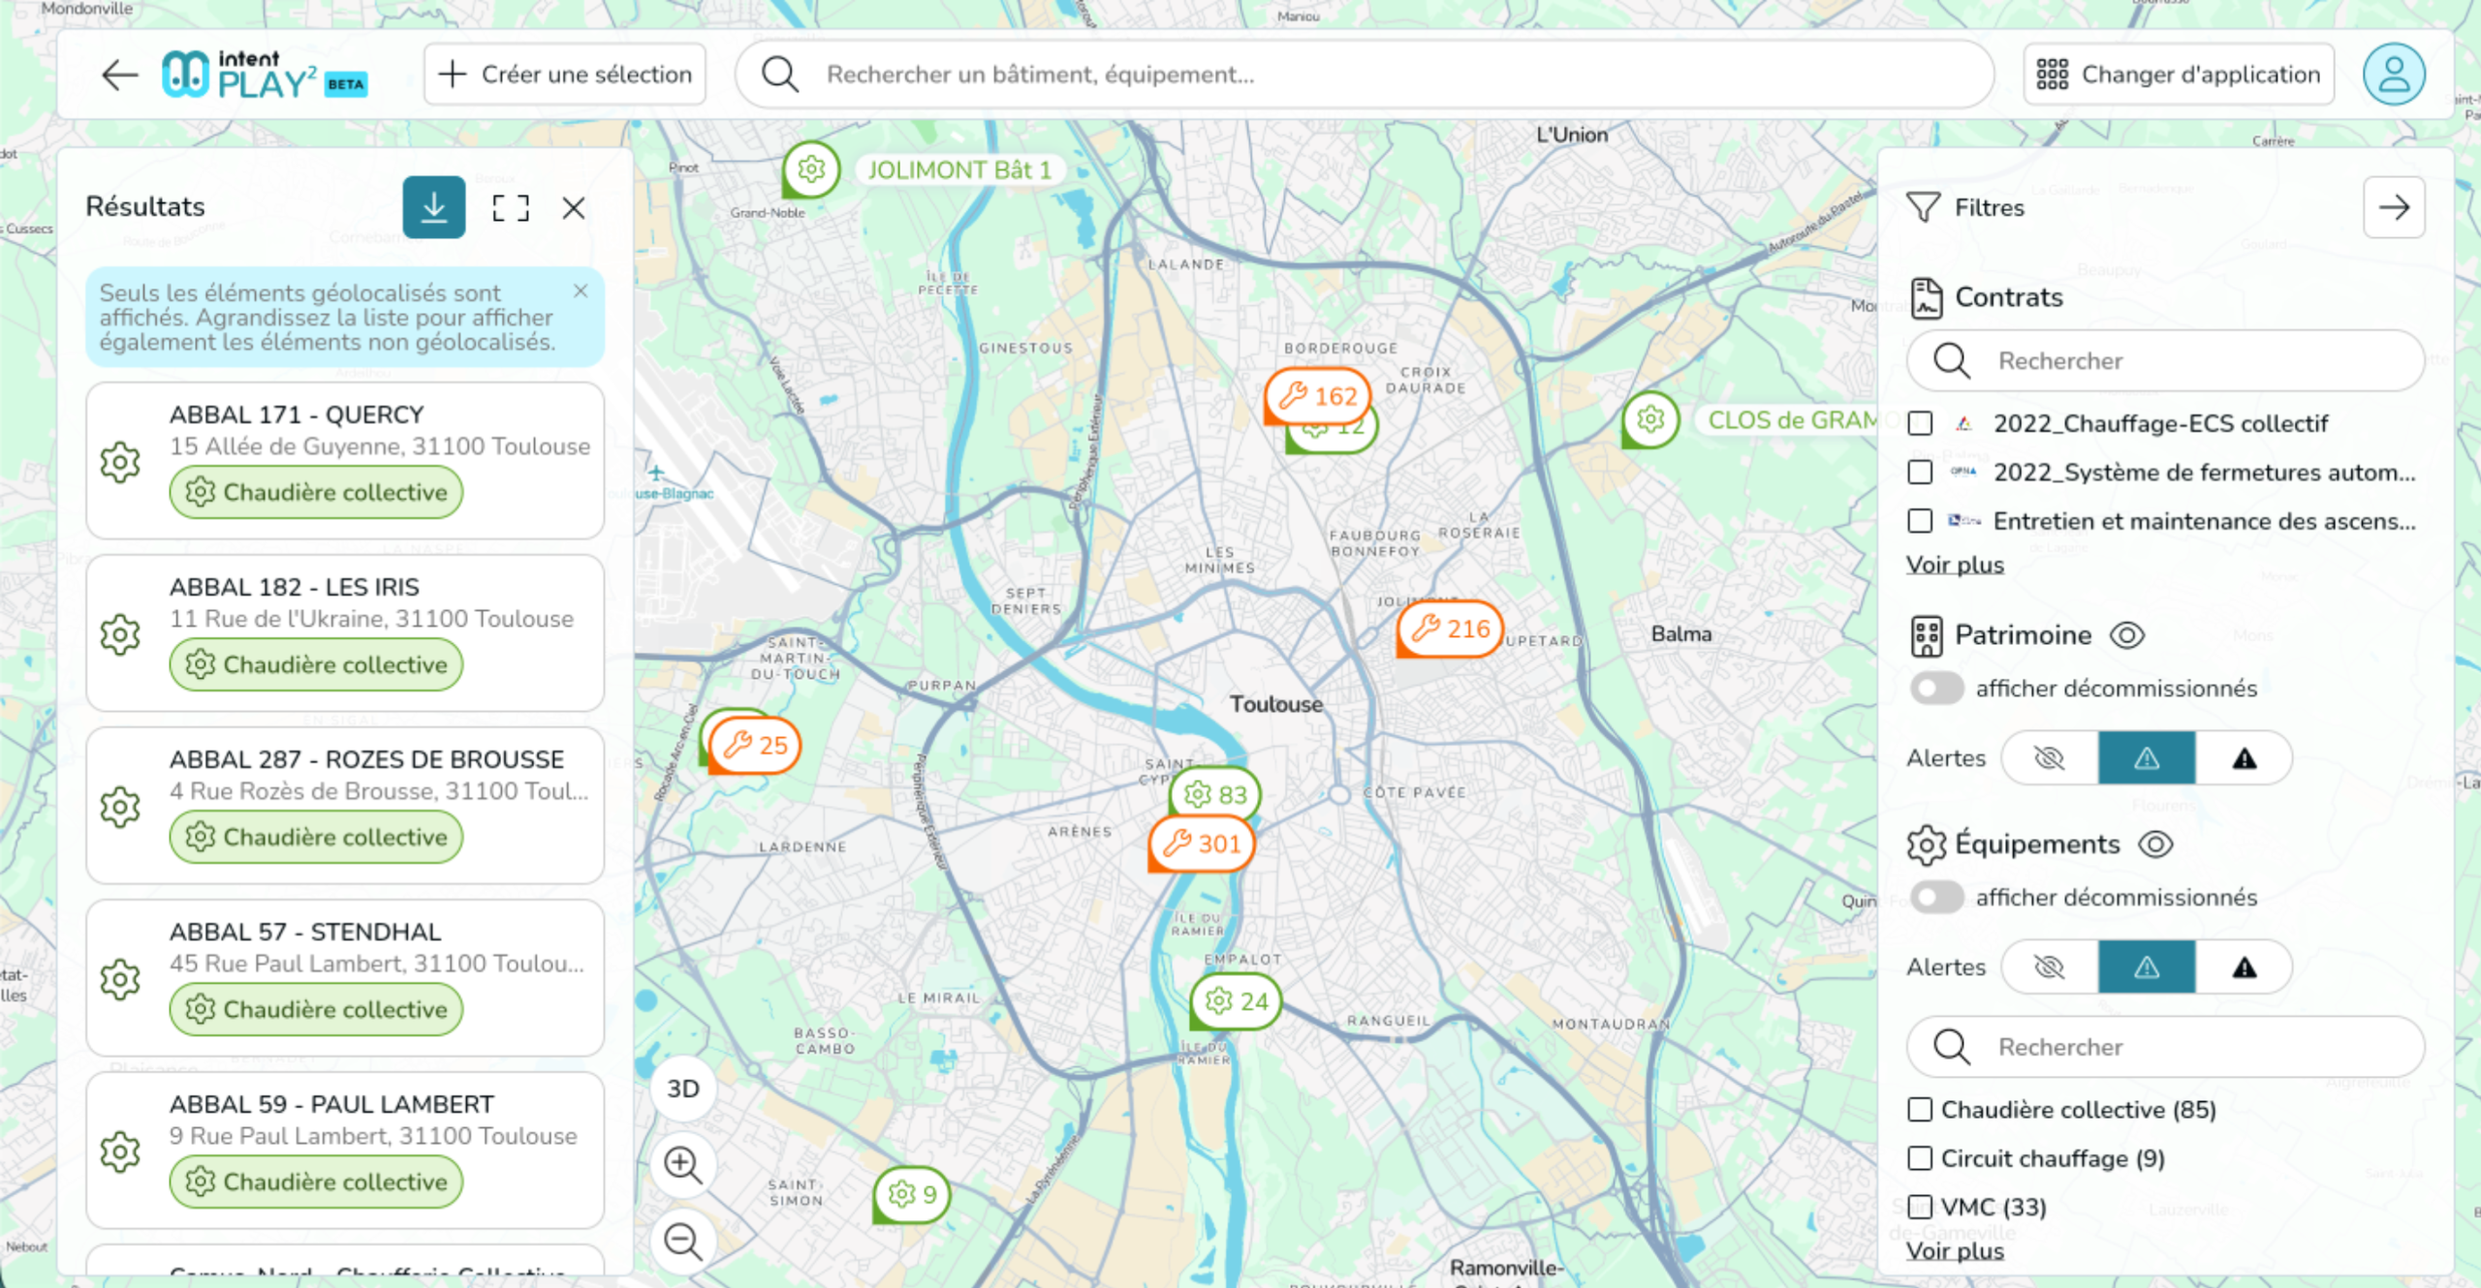The height and width of the screenshot is (1288, 2481).
Task: Download results with the blue download icon
Action: (x=433, y=206)
